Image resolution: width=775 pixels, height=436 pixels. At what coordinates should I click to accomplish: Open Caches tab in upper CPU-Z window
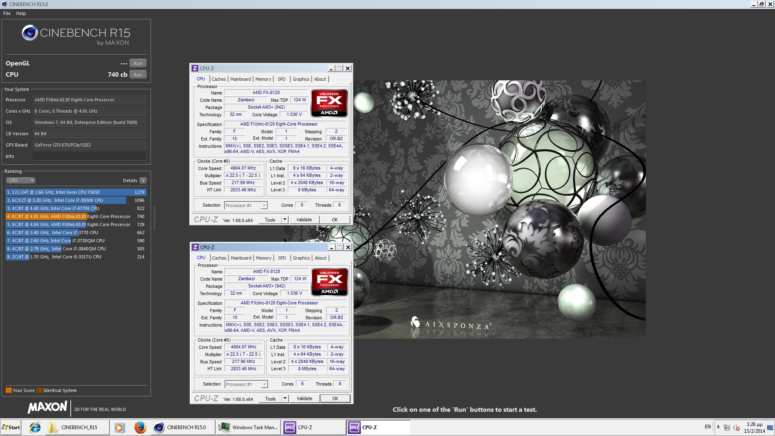tap(219, 79)
